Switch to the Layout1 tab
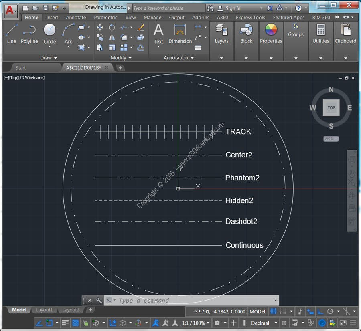The width and height of the screenshot is (361, 331). (44, 310)
